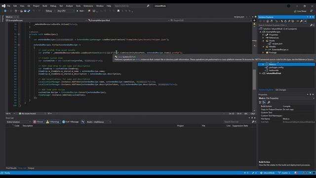Select testbundle file in Solution Explorer

(x=274, y=70)
